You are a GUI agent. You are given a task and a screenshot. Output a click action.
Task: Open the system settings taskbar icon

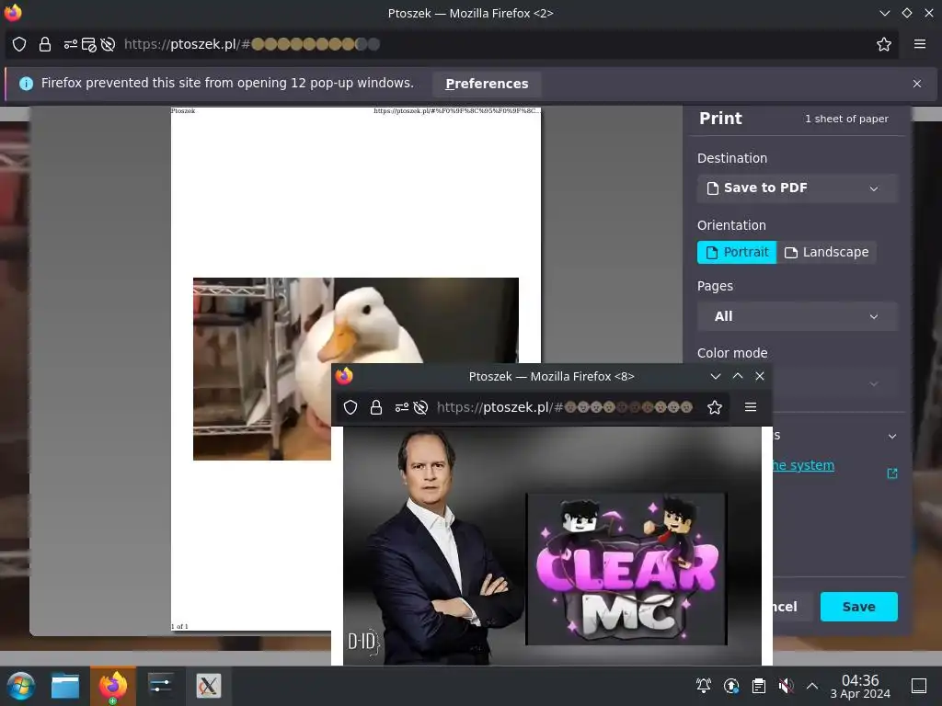(160, 686)
